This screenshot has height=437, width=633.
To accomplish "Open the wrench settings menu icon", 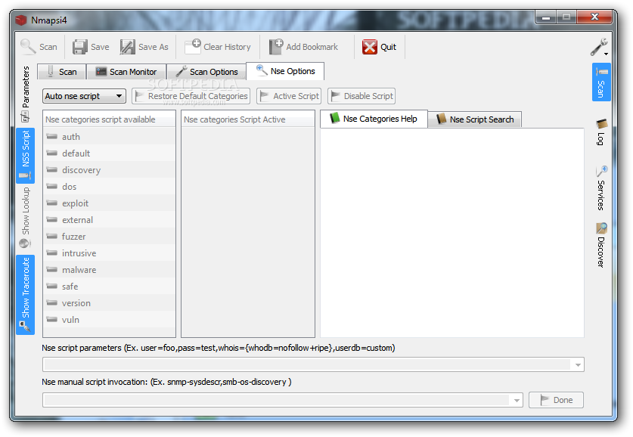I will [x=599, y=47].
